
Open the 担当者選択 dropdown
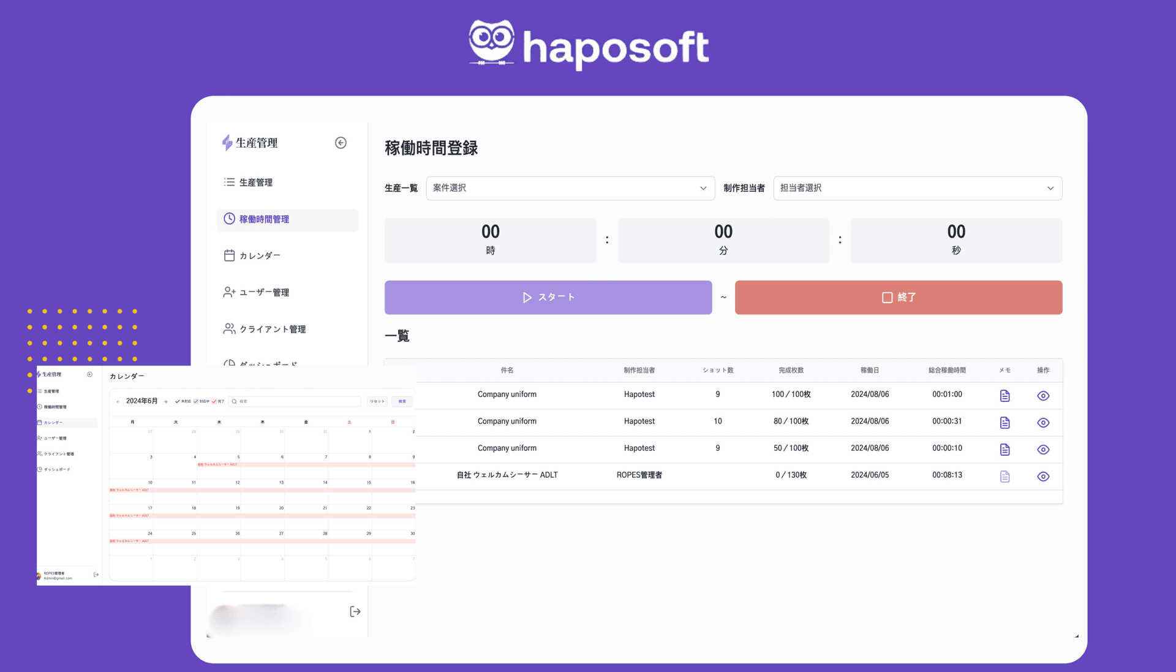click(x=917, y=188)
